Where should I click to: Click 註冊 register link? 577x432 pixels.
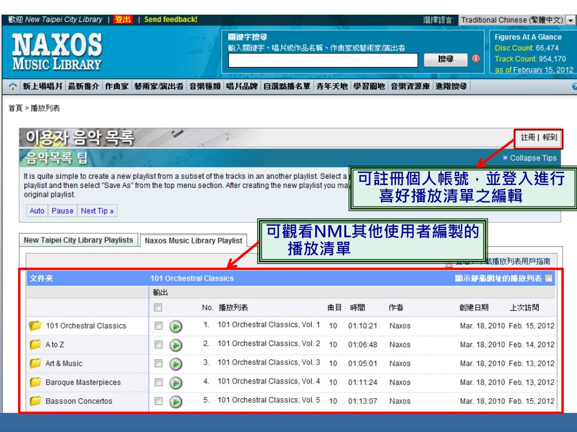527,137
